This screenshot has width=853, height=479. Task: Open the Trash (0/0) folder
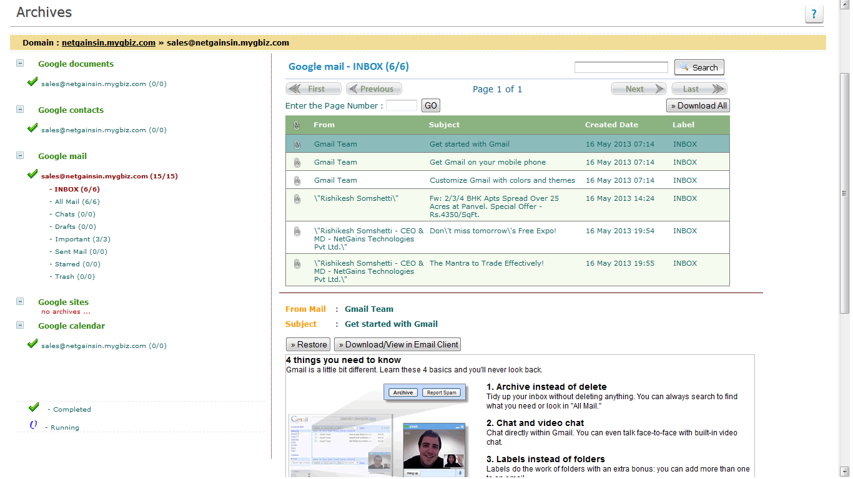tap(75, 276)
